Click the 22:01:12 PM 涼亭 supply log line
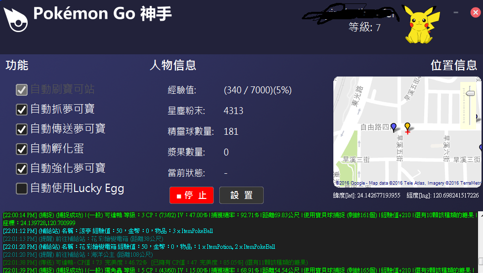This screenshot has width=483, height=273. 108,231
